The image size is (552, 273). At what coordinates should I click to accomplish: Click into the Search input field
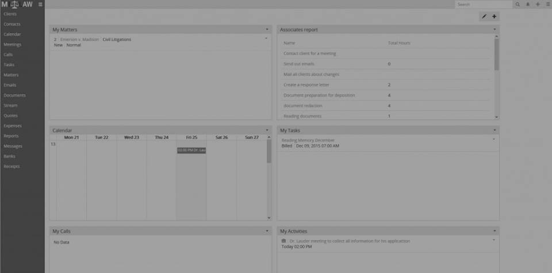point(484,4)
